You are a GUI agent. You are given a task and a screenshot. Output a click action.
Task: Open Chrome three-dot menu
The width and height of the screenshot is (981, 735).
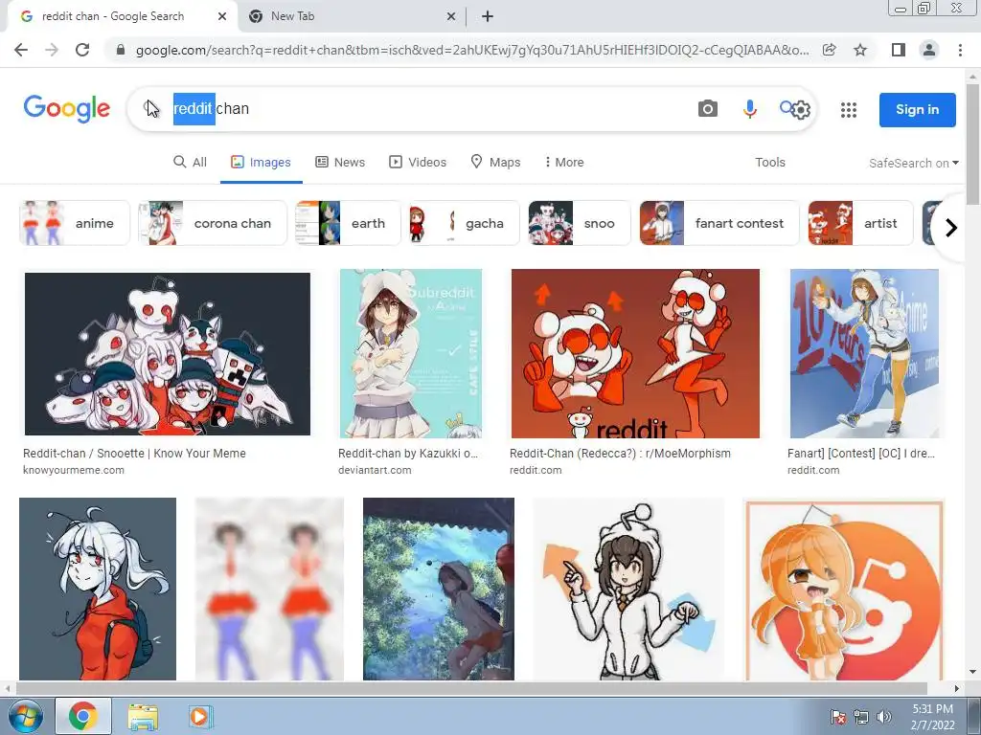pyautogui.click(x=960, y=50)
